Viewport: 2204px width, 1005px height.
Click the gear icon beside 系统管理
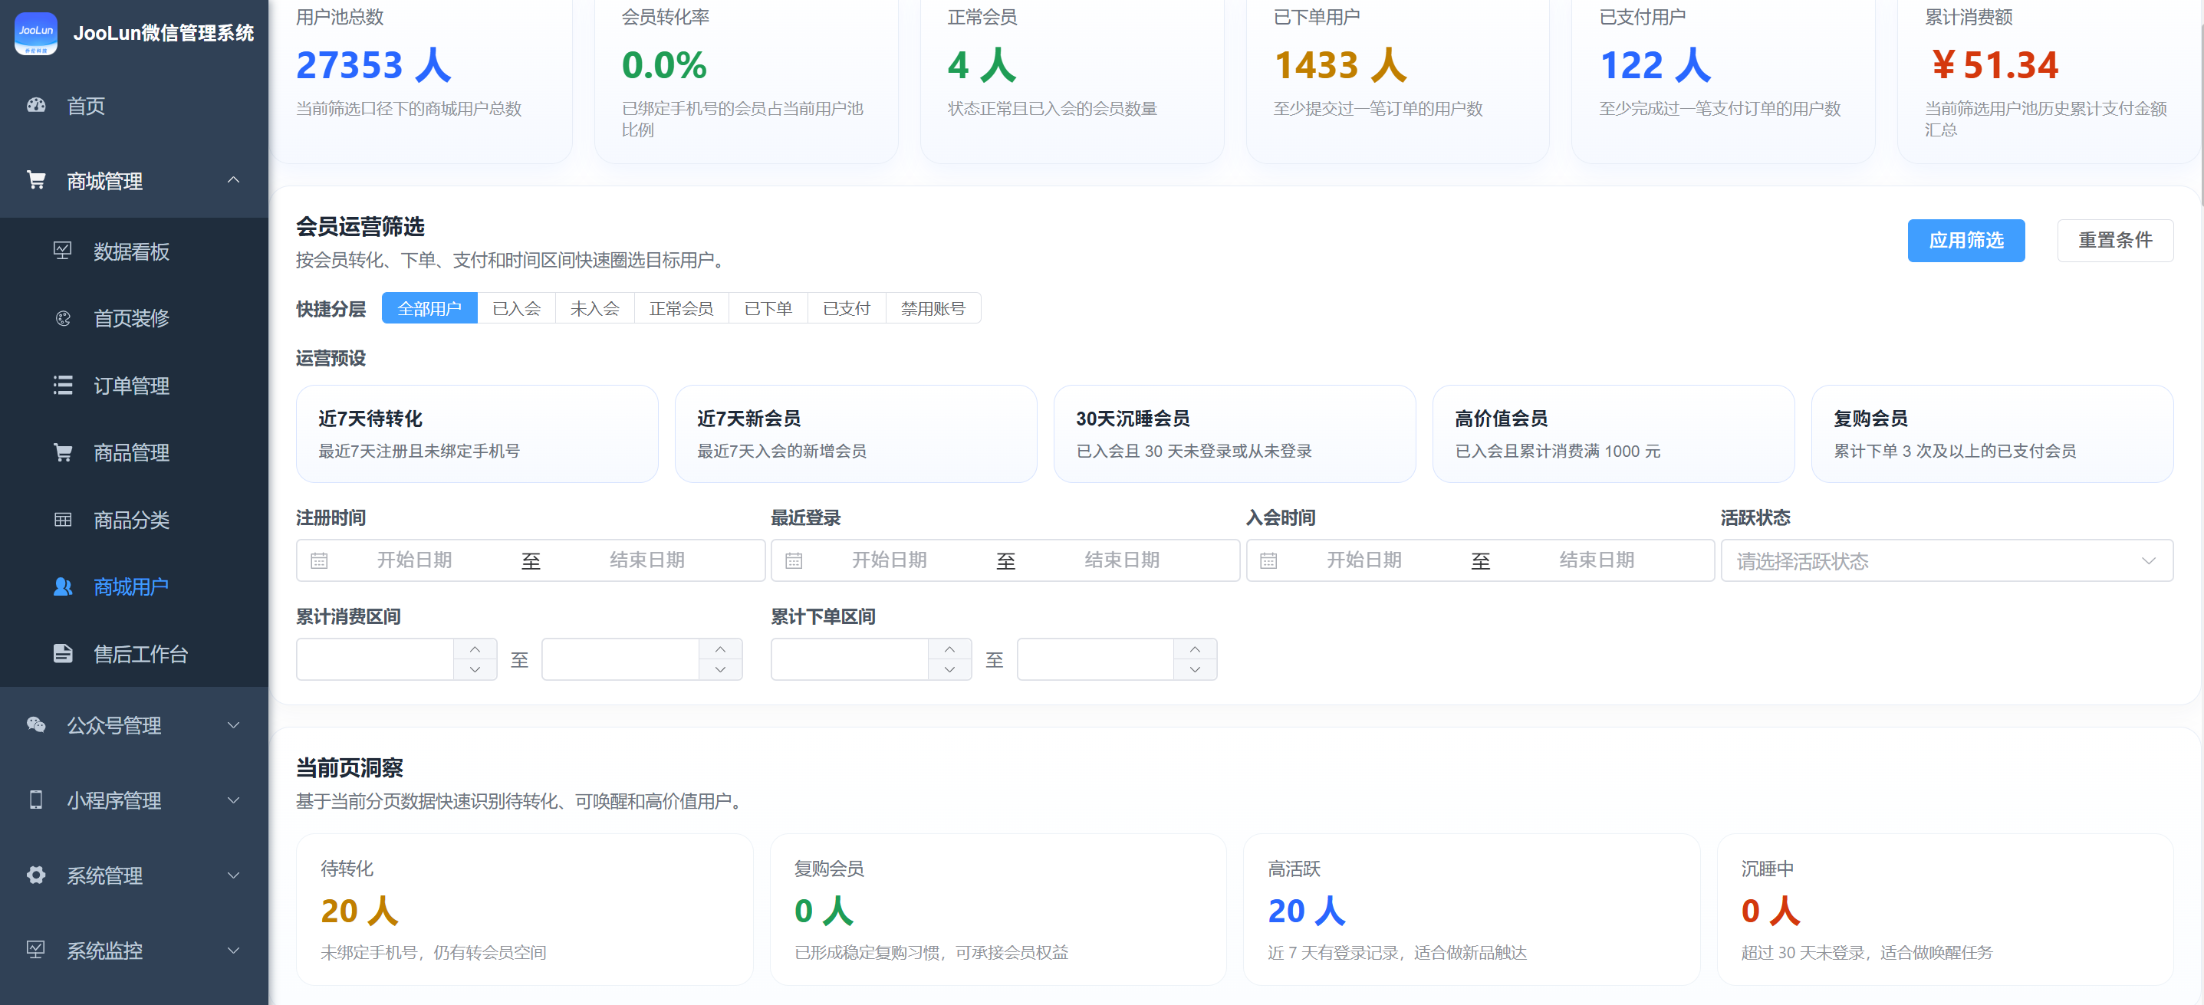36,875
